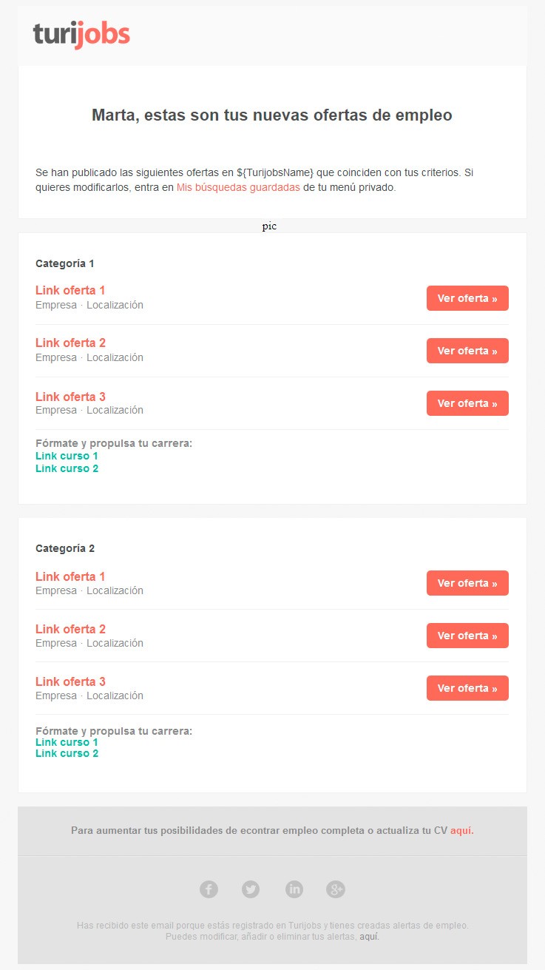Open Link oferta 3 under Categoría 2
The image size is (545, 970).
tap(70, 681)
